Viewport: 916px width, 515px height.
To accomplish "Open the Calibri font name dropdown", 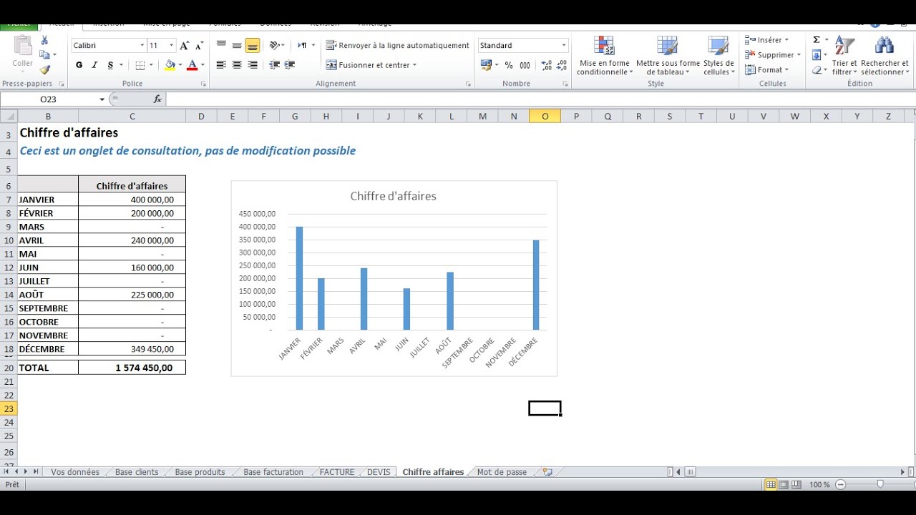I will point(142,45).
